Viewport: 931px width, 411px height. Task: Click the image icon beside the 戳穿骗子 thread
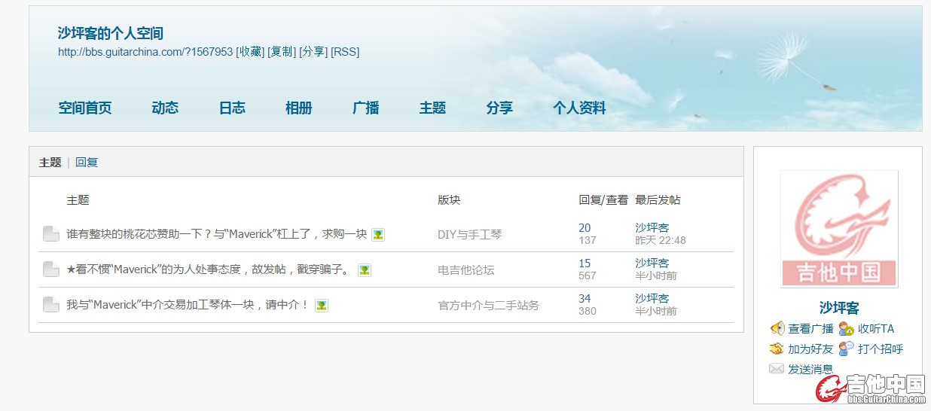coord(365,270)
